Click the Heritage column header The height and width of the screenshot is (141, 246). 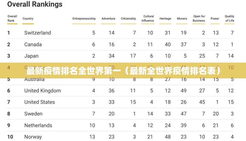(165, 19)
